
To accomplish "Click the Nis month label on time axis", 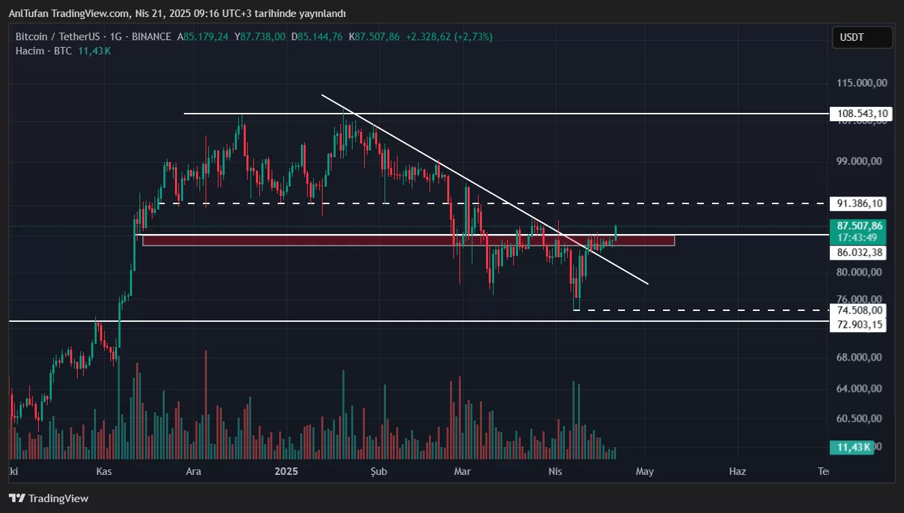I will (x=555, y=471).
